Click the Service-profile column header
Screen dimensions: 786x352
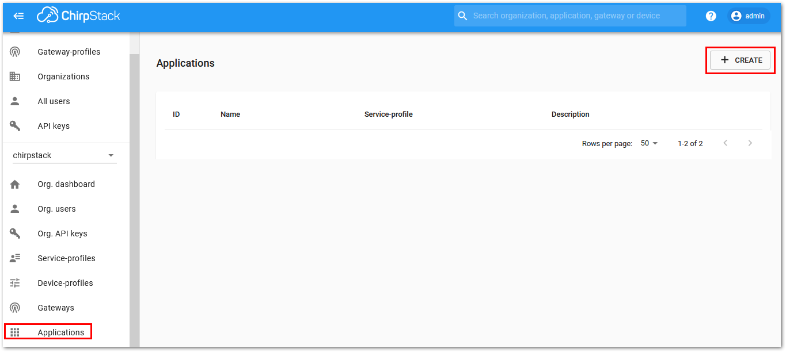tap(389, 114)
